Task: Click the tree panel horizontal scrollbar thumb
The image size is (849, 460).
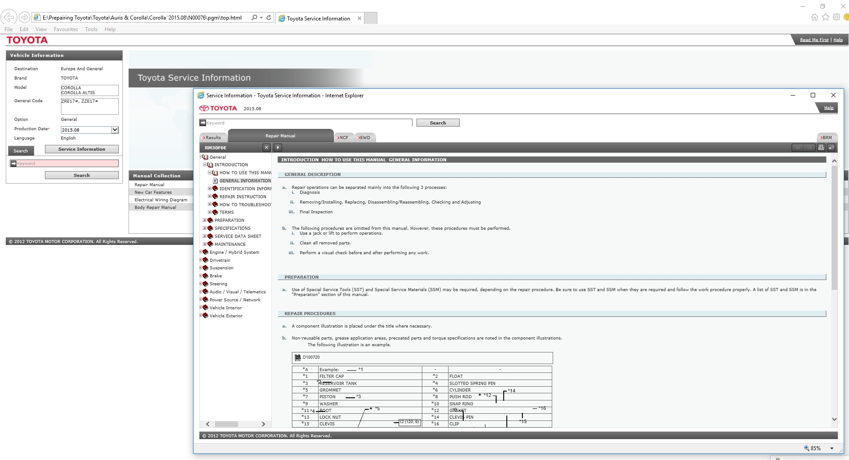Action: pyautogui.click(x=226, y=424)
